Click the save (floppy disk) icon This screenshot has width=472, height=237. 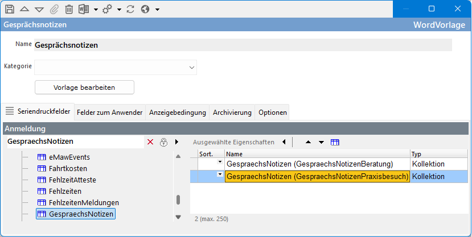[x=10, y=9]
